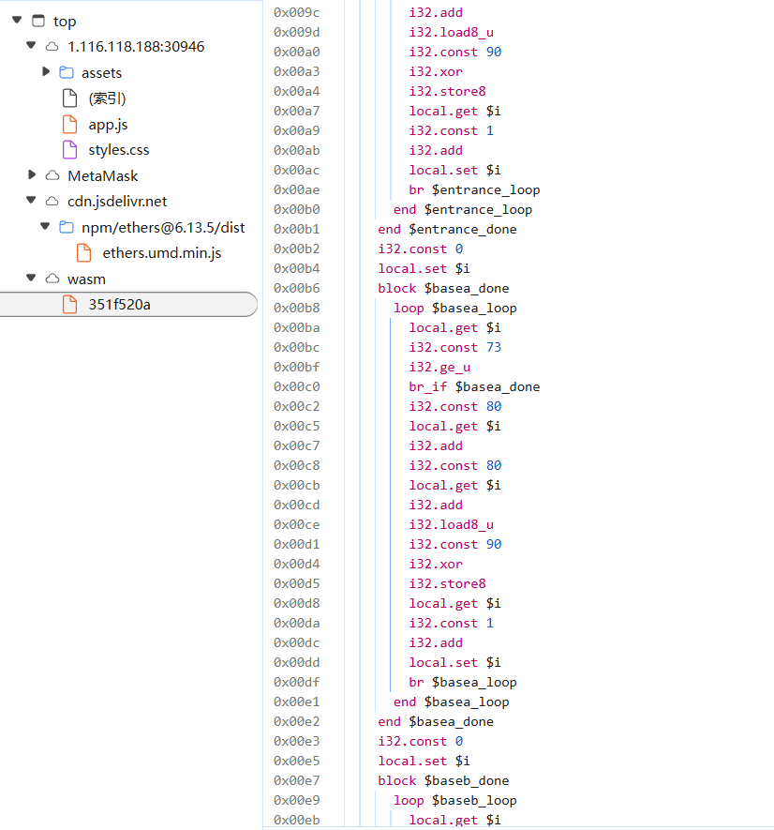Viewport: 774px width, 830px height.
Task: Collapse the wasm node
Action: 31,278
